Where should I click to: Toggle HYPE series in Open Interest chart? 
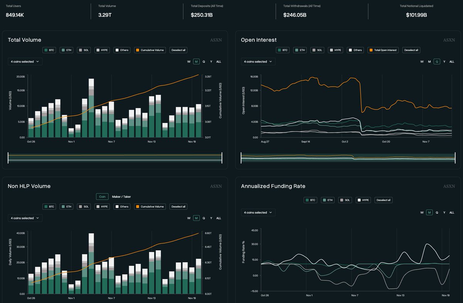pyautogui.click(x=336, y=50)
